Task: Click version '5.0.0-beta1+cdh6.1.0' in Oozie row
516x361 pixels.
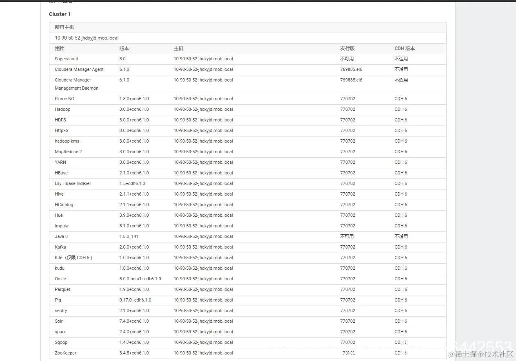Action: point(140,279)
